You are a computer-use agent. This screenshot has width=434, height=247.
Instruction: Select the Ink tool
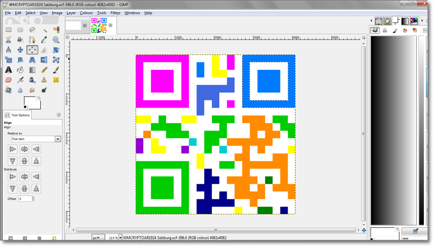click(x=32, y=80)
